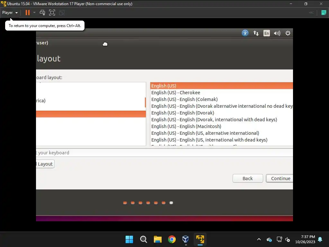
Task: Open the VMware notes panel icon
Action: (324, 13)
